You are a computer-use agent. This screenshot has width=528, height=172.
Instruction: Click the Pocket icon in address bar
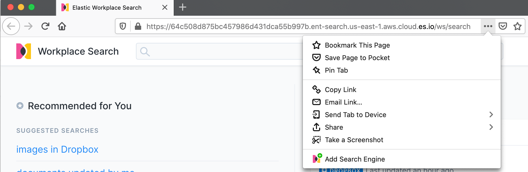(x=503, y=26)
